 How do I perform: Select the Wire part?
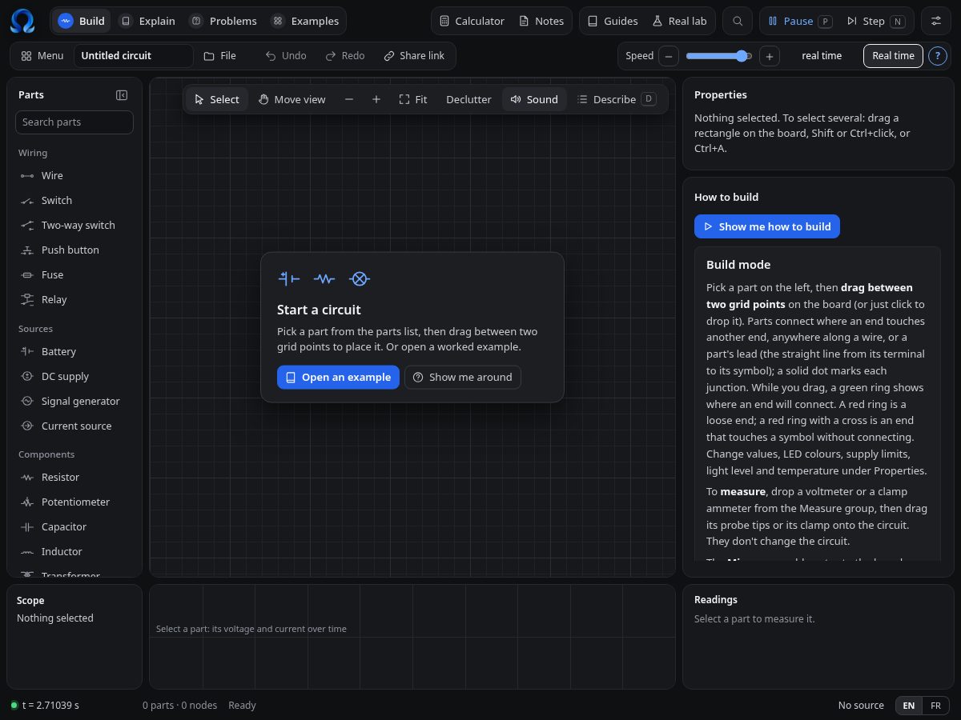pyautogui.click(x=74, y=175)
